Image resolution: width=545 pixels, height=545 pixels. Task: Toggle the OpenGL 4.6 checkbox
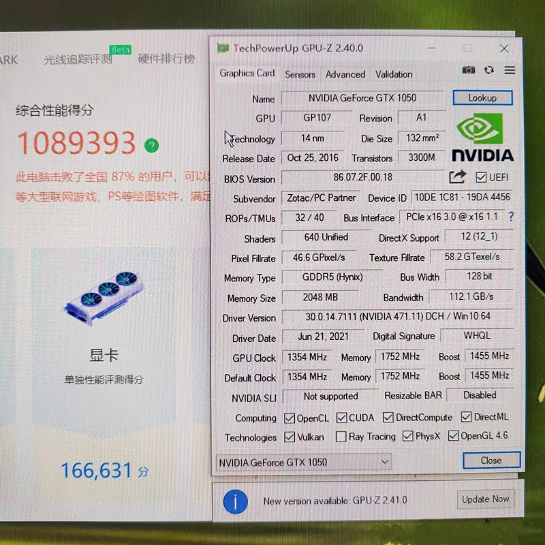[453, 435]
